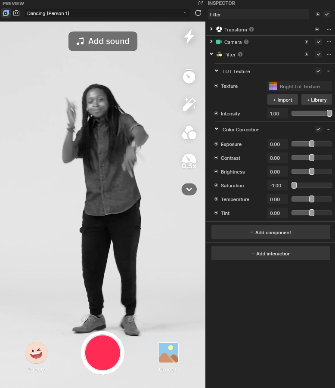Open more options for Transform
This screenshot has width=335, height=388.
coord(329,29)
